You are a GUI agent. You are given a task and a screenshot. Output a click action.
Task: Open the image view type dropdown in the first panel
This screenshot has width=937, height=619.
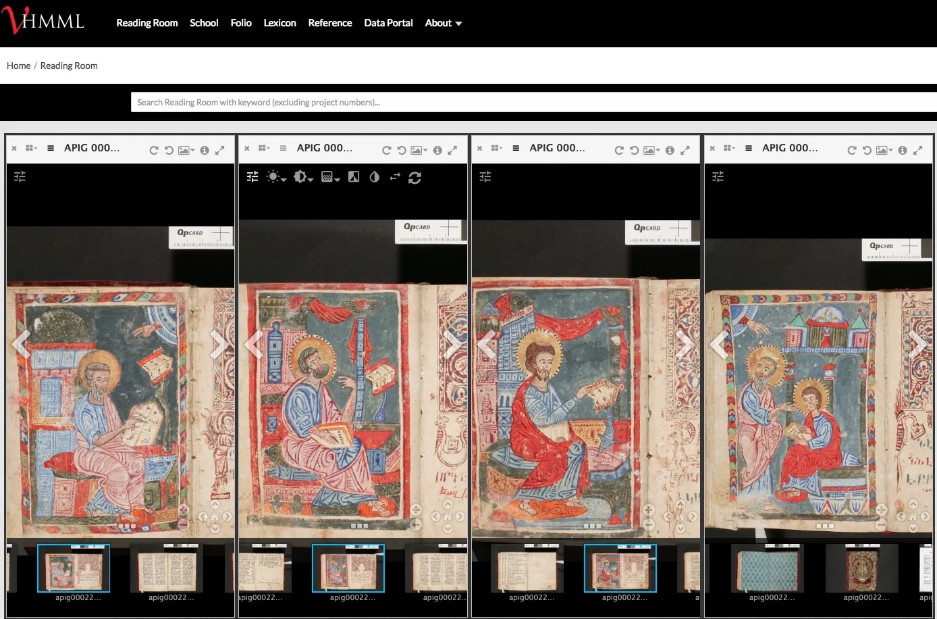(x=186, y=150)
